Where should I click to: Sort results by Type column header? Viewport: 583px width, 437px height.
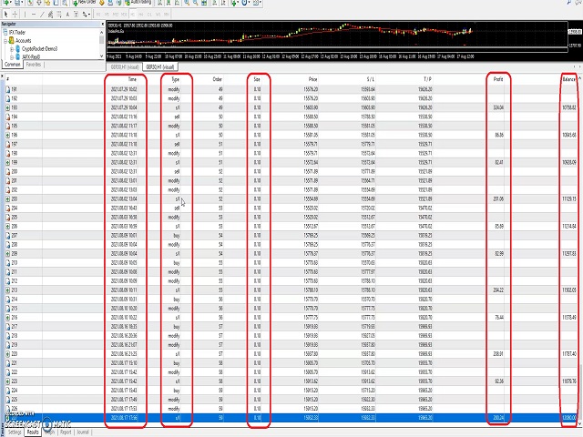(176, 79)
